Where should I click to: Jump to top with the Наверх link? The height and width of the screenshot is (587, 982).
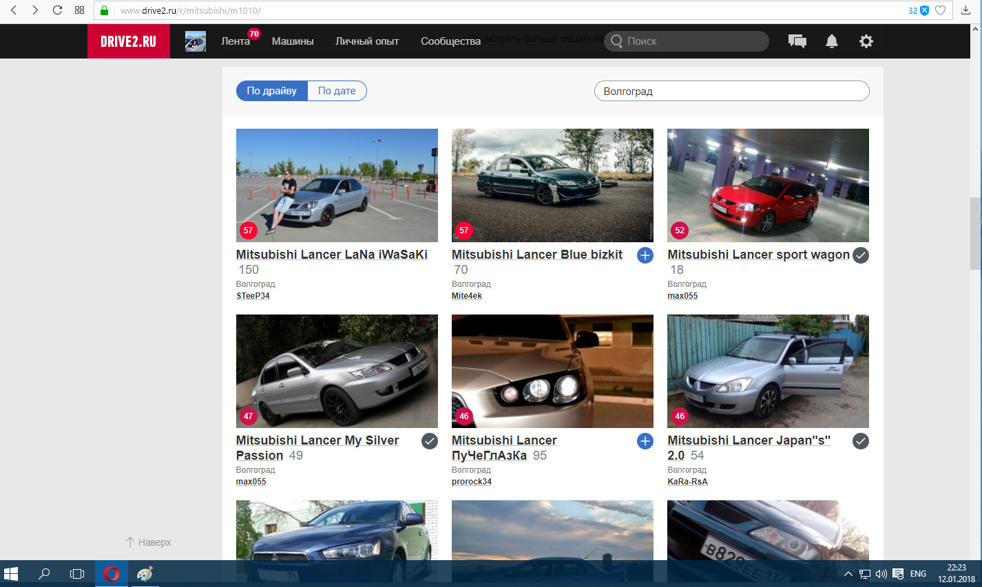click(x=148, y=542)
